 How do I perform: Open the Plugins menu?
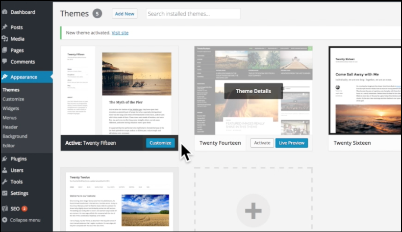point(19,159)
